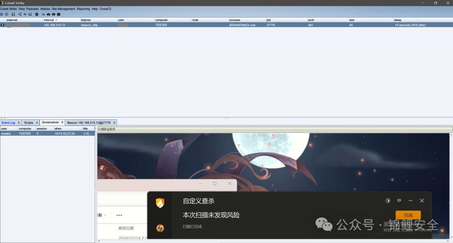The height and width of the screenshot is (243, 453).
Task: Open the Help menu
Action: (x=95, y=9)
